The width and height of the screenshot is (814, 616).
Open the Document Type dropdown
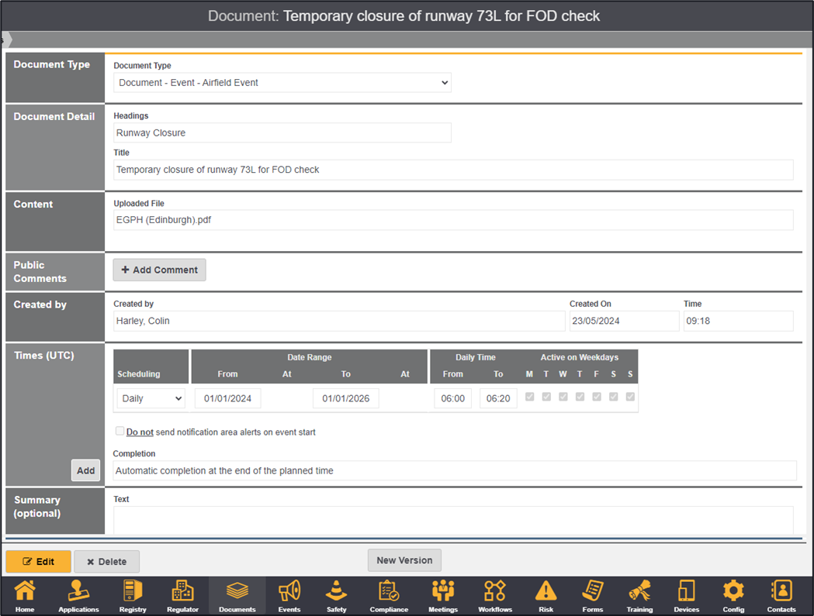click(x=282, y=83)
